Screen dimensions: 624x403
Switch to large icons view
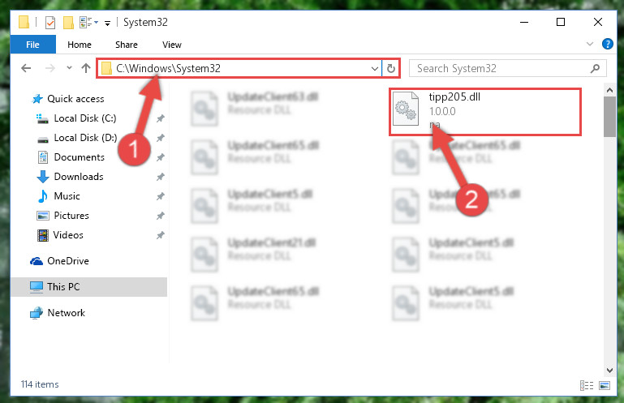pos(604,385)
